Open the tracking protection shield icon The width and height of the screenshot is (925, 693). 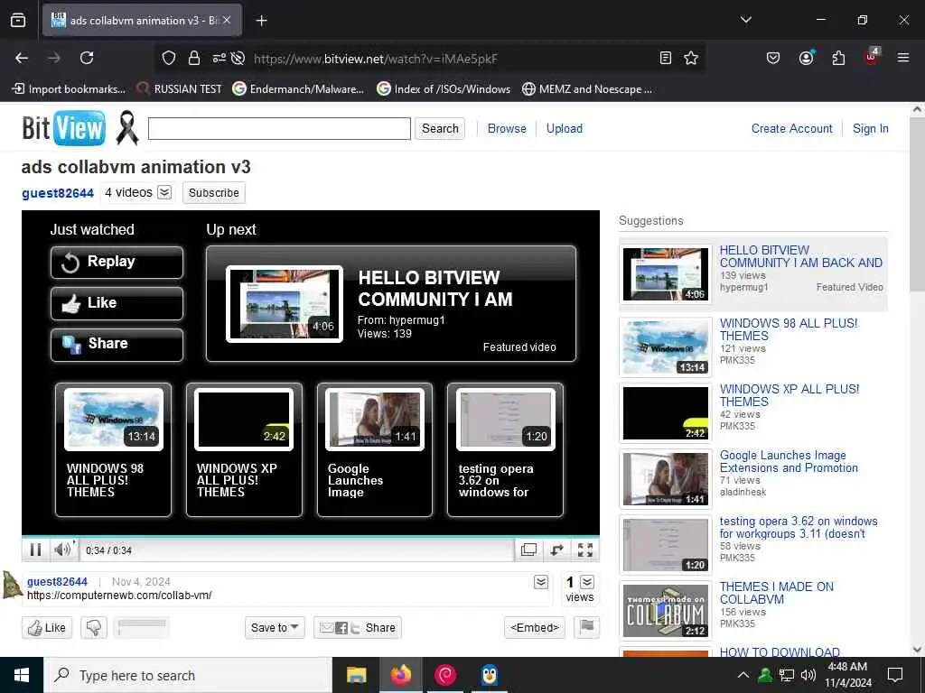click(x=169, y=58)
